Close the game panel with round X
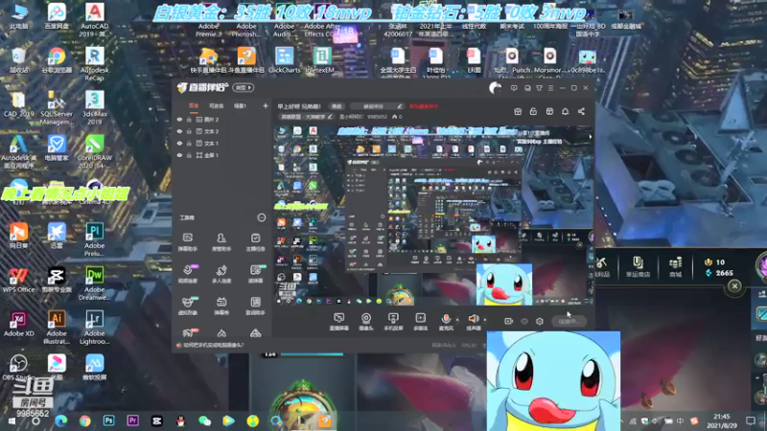This screenshot has height=431, width=767. coord(734,286)
